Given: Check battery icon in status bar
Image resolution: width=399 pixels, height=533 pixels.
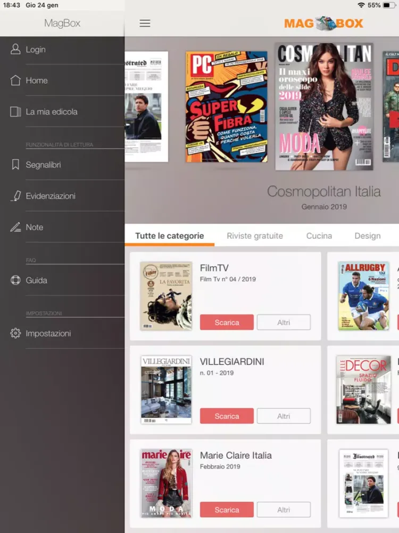Looking at the screenshot, I should click(389, 5).
